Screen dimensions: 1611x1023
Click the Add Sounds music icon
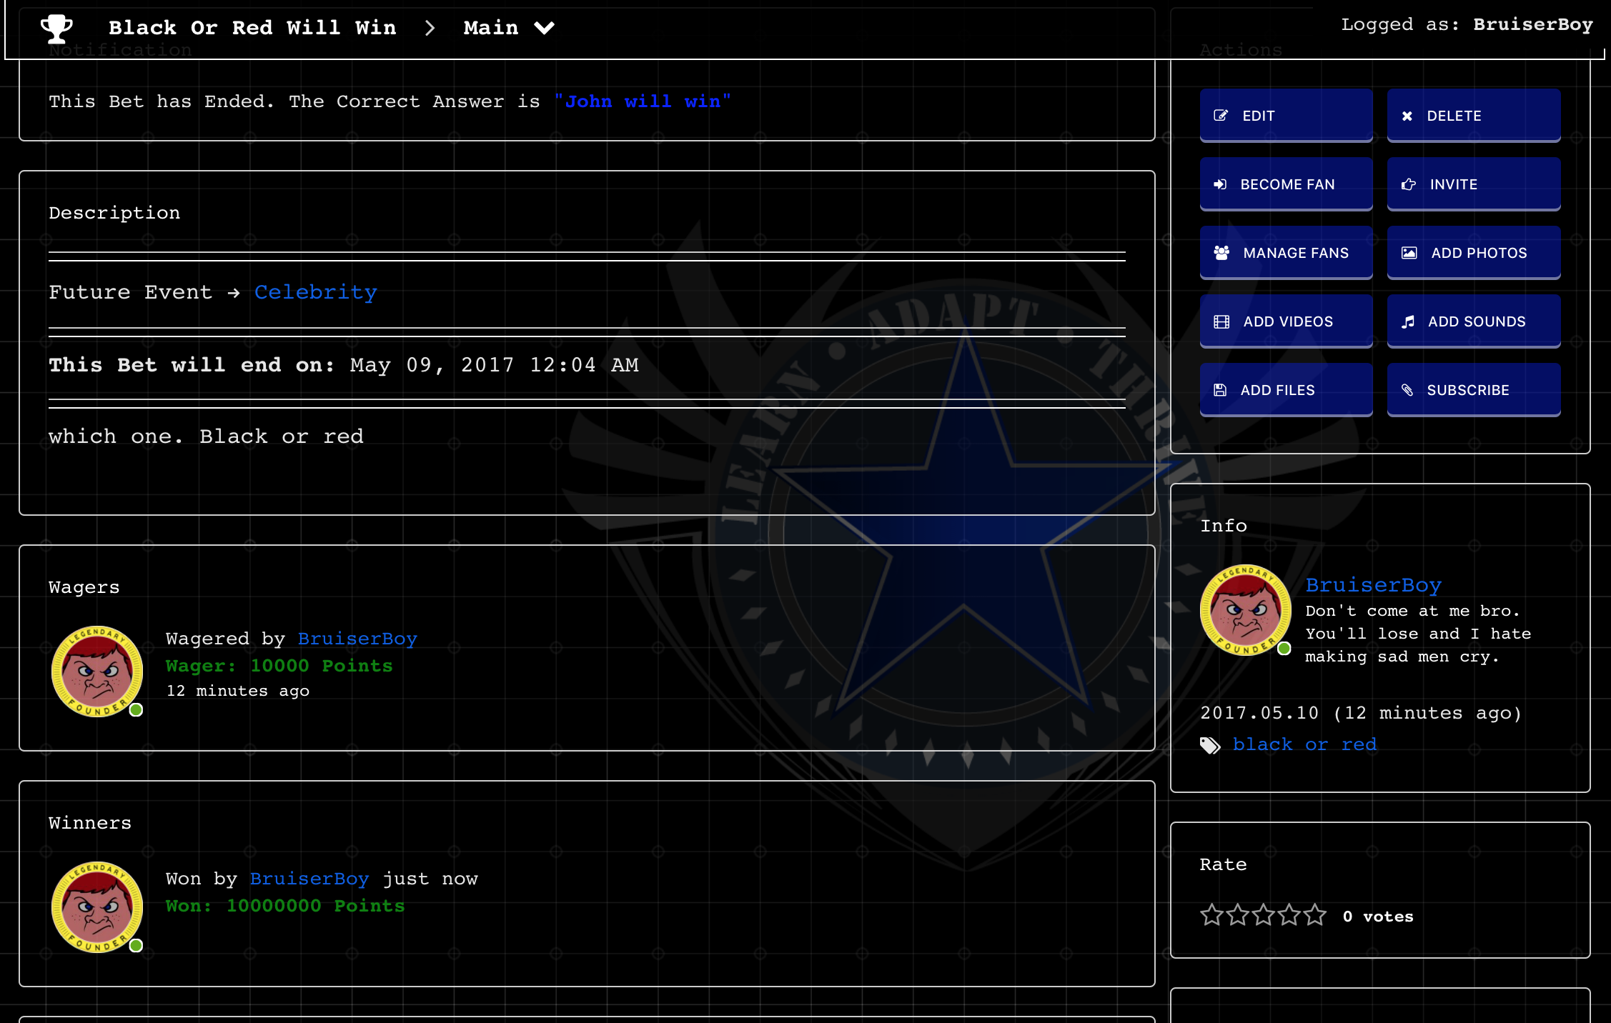[x=1408, y=321]
